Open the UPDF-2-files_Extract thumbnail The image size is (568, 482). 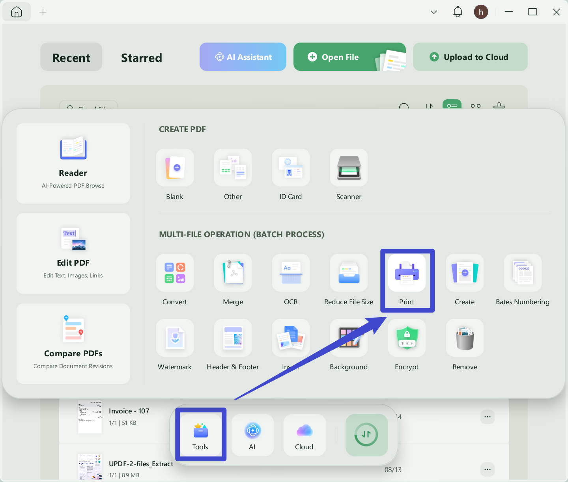90,467
